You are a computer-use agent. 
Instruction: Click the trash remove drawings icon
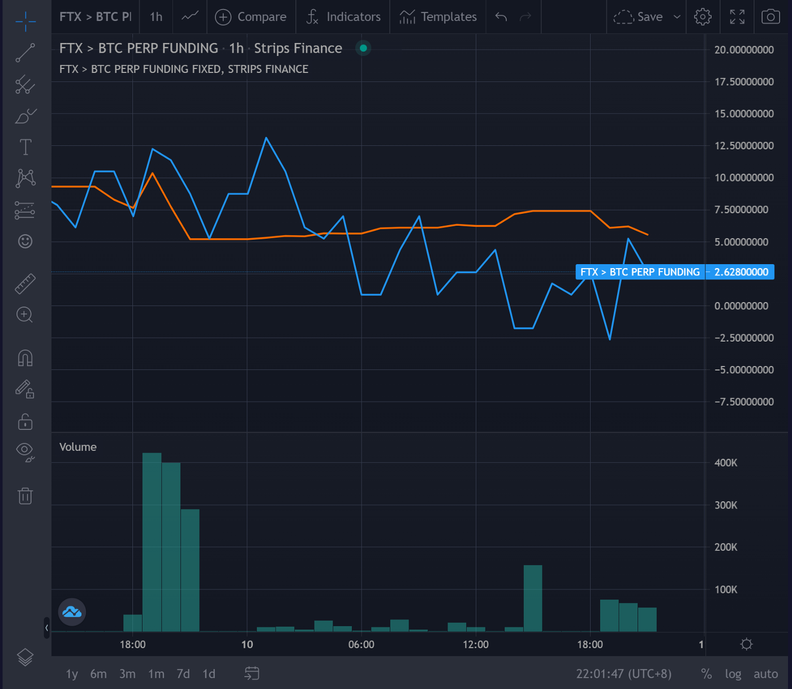(25, 496)
